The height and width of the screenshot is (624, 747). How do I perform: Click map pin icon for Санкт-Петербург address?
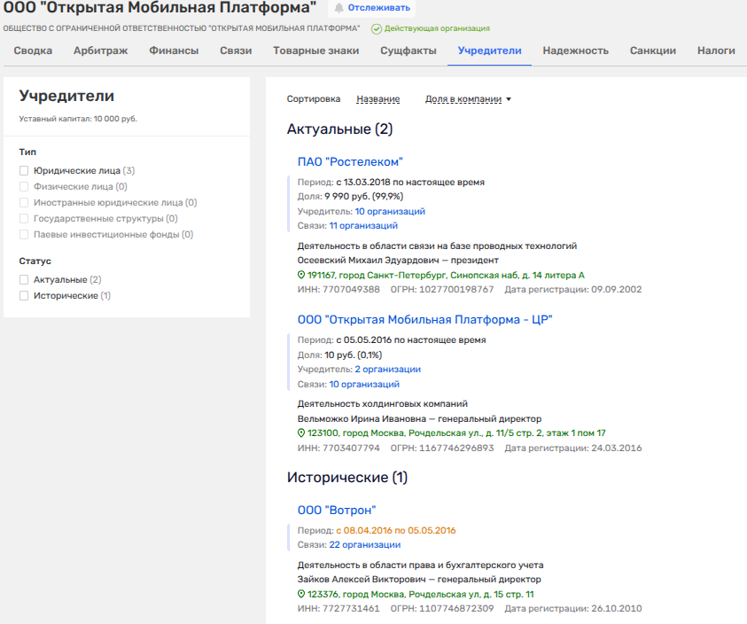click(301, 276)
